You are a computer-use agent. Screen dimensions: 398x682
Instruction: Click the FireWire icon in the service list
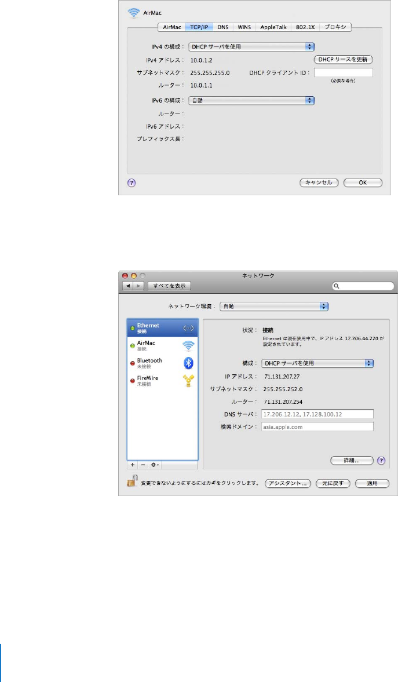[x=188, y=381]
